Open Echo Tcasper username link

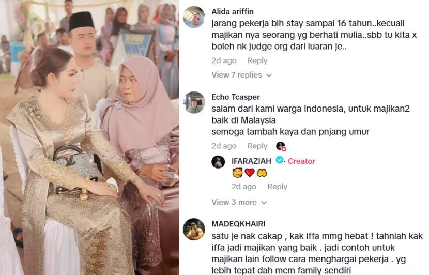coord(236,97)
